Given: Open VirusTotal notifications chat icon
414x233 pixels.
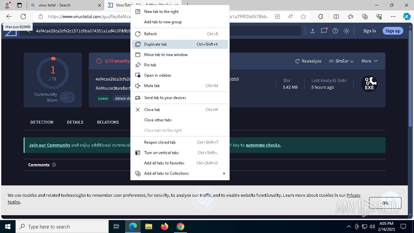Looking at the screenshot, I should 324,31.
